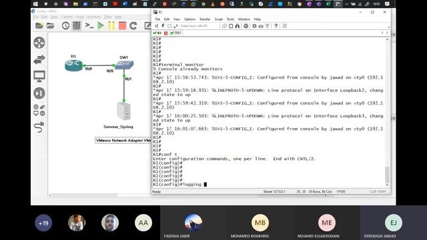427x240 pixels.
Task: Open Tools menu in terminal window
Action: point(230,19)
